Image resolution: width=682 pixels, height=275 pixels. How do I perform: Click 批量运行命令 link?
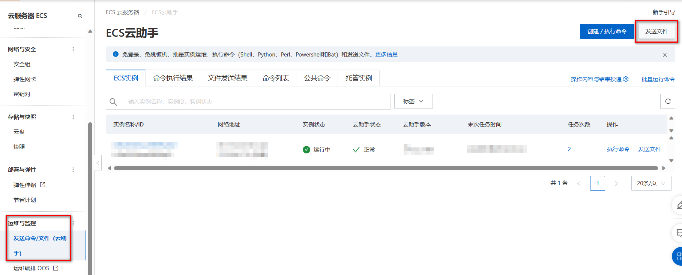(658, 79)
